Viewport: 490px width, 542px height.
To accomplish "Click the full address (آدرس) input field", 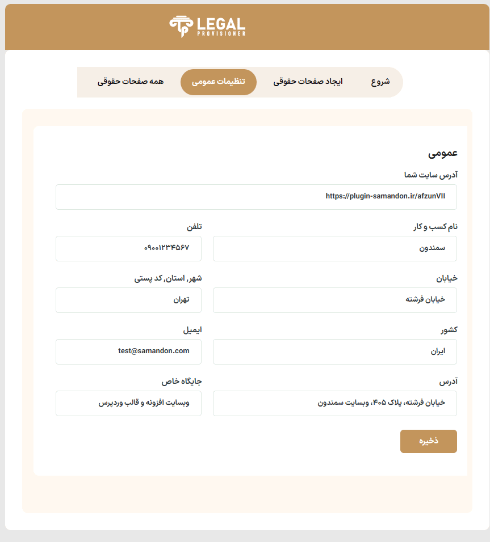I will coord(334,403).
